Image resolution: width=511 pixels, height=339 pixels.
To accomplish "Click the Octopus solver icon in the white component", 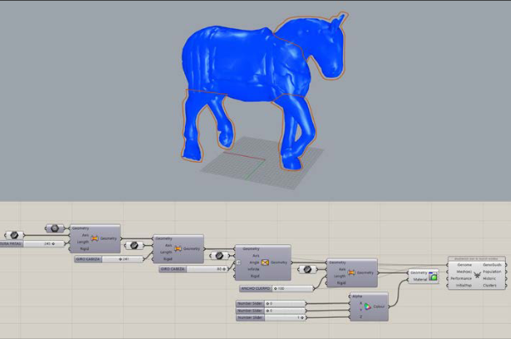I will 477,275.
